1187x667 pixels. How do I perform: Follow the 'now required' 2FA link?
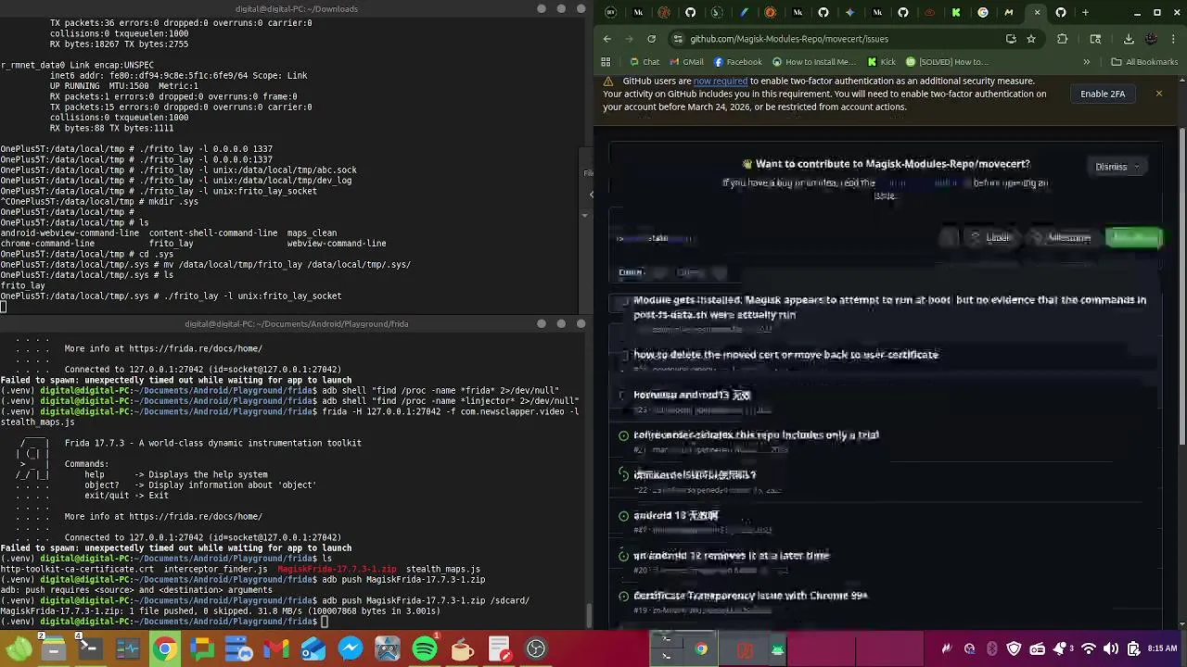click(721, 82)
